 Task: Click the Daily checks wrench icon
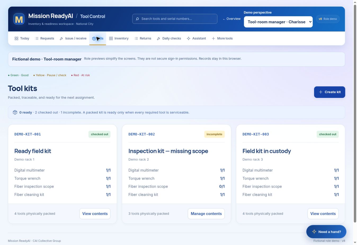tap(159, 38)
